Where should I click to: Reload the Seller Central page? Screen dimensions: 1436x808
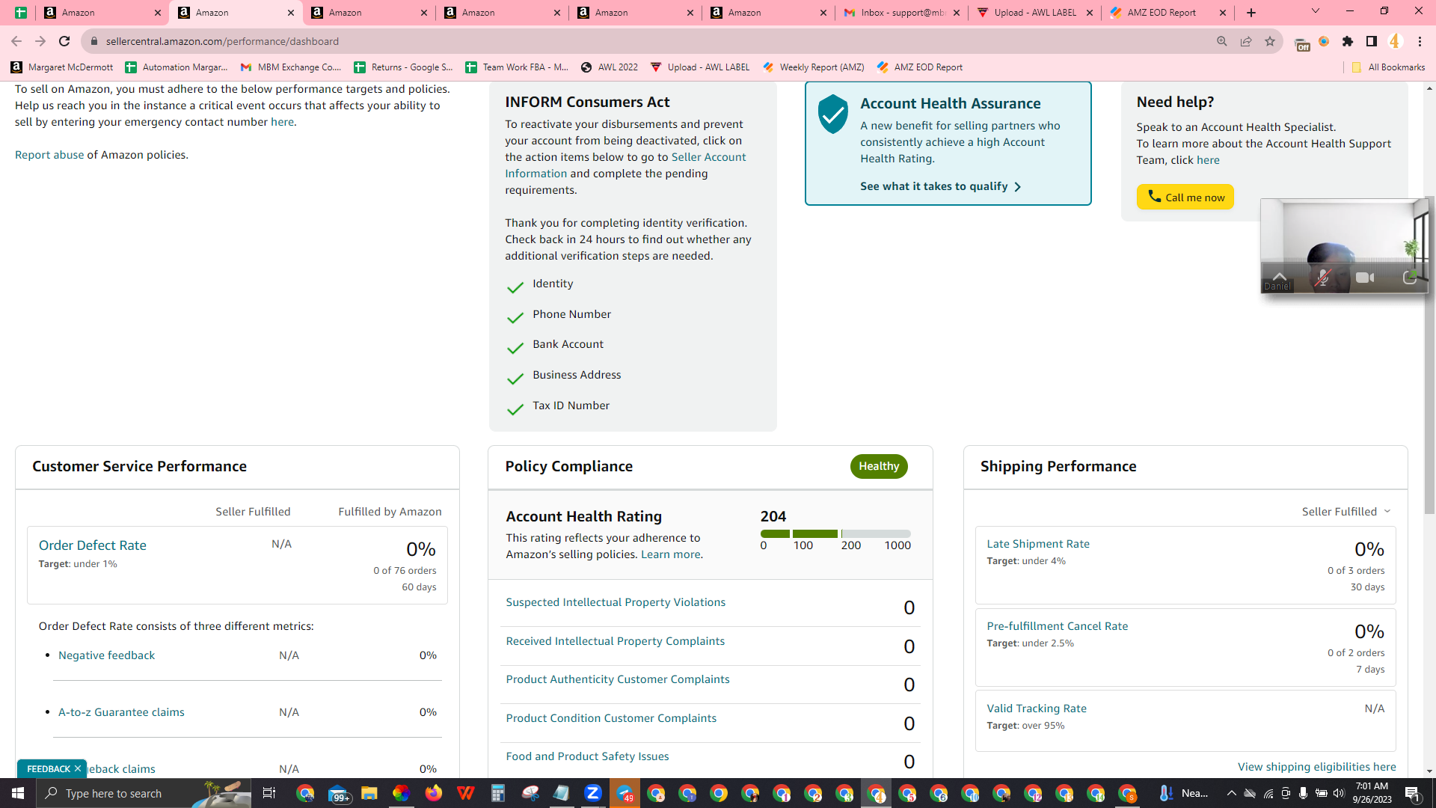[64, 41]
